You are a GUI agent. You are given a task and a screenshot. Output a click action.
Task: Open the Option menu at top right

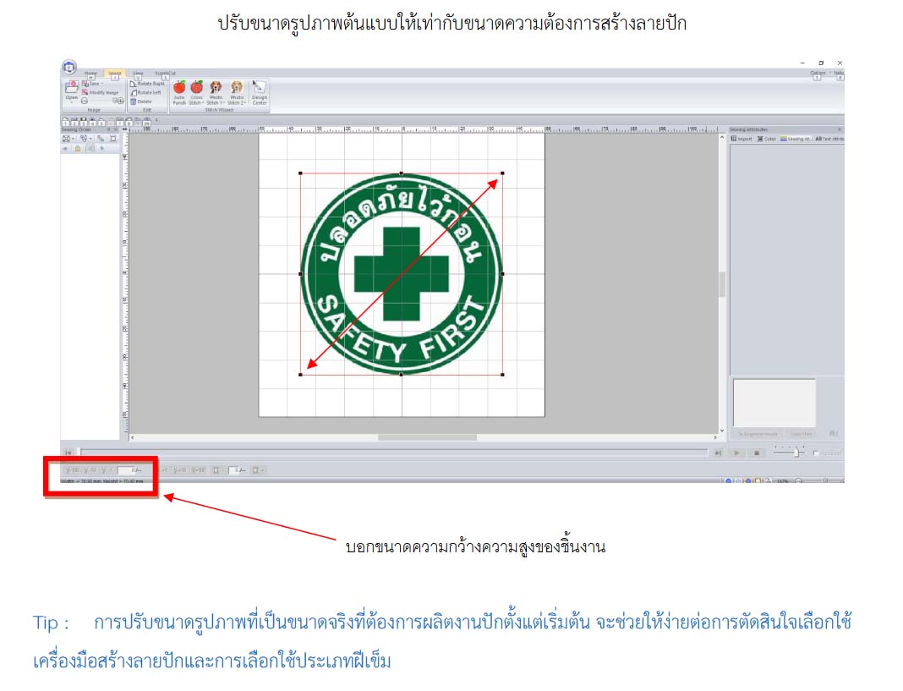[x=819, y=74]
